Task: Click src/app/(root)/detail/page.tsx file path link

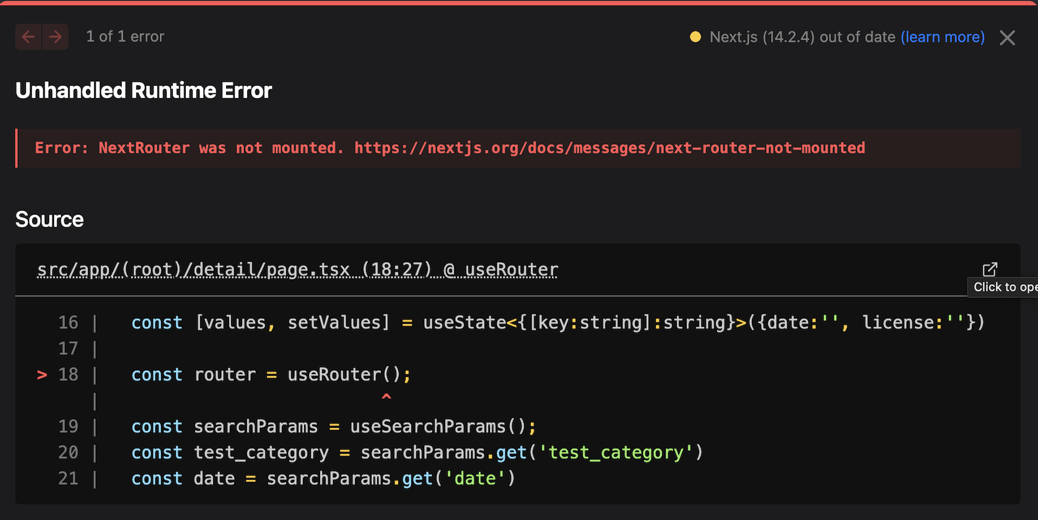Action: pos(297,270)
